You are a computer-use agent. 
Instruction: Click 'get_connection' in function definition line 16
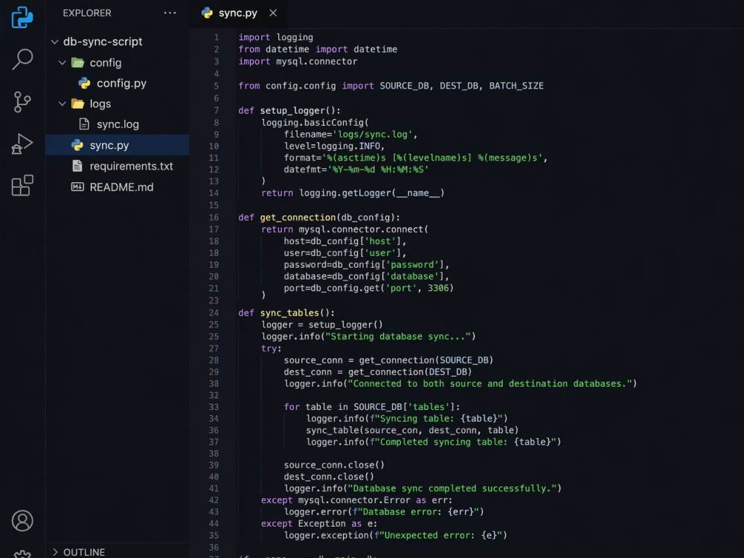[x=298, y=217]
